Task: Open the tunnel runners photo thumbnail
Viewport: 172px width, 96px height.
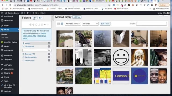Action: [x=140, y=57]
